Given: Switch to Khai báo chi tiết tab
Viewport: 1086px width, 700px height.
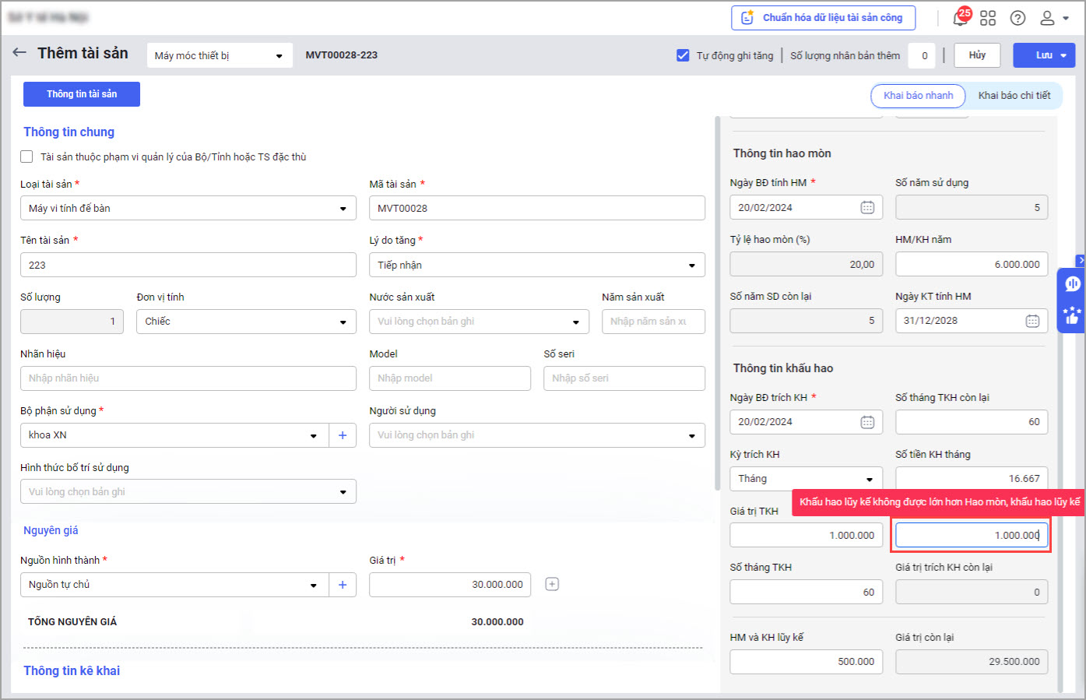Looking at the screenshot, I should pyautogui.click(x=1014, y=95).
